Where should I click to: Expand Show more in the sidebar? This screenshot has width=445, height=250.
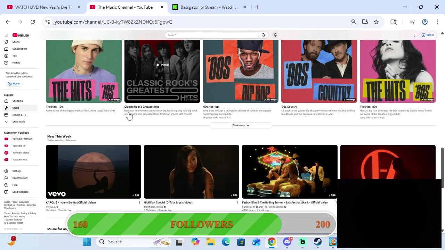coord(19,122)
